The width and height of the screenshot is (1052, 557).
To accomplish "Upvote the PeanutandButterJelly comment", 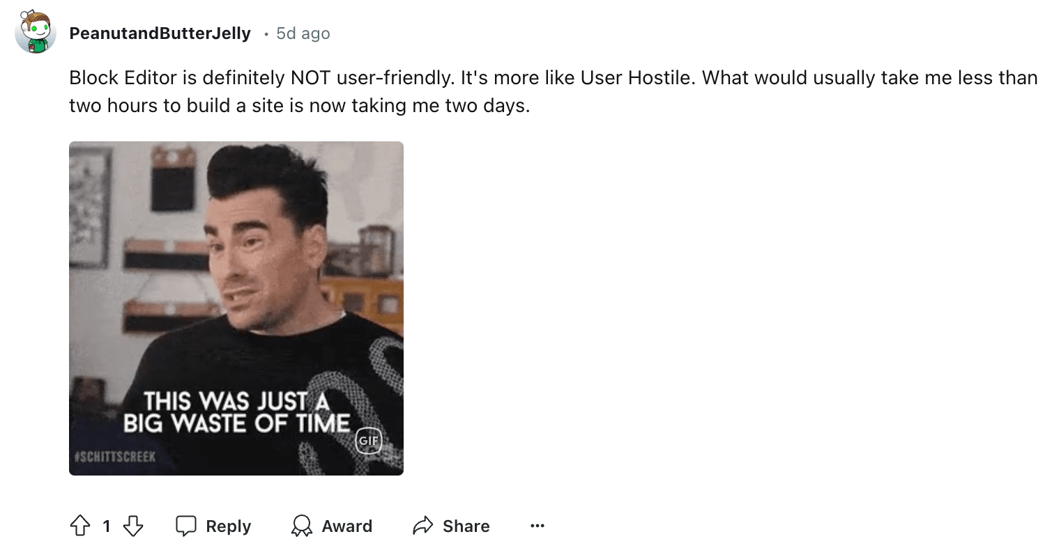I will (x=80, y=526).
